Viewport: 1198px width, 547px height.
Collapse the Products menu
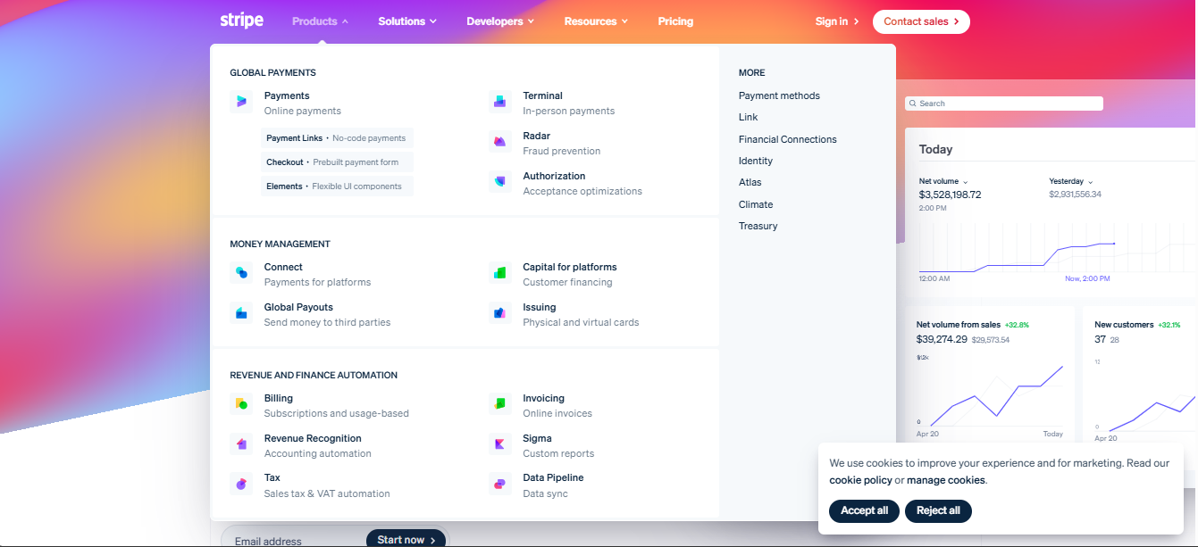pos(320,21)
